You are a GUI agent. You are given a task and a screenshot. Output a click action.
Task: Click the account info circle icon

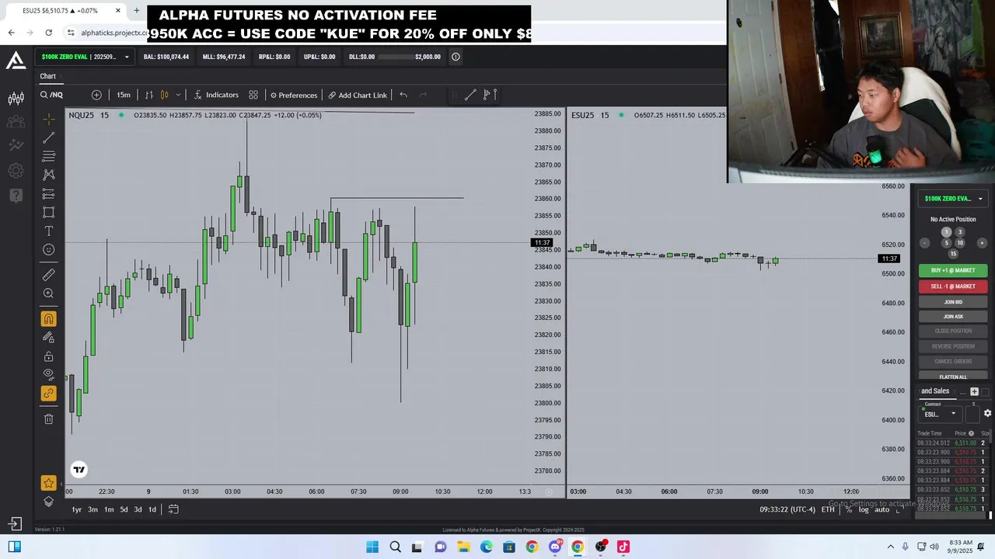point(456,57)
